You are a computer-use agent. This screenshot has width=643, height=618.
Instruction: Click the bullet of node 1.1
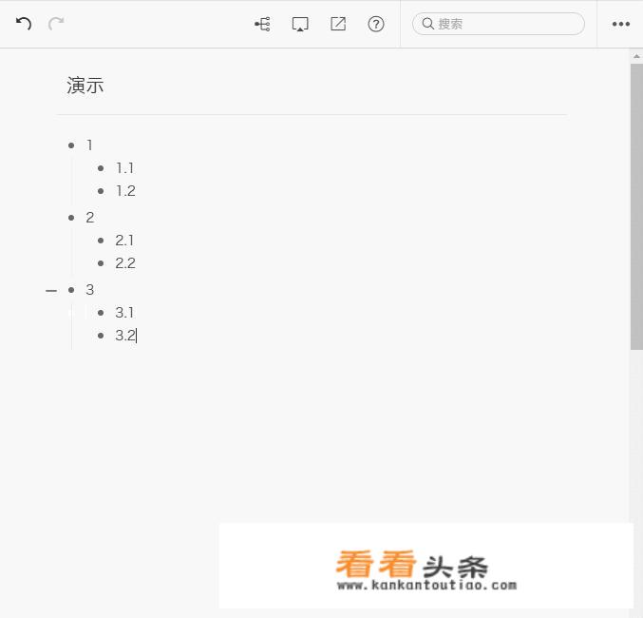101,168
